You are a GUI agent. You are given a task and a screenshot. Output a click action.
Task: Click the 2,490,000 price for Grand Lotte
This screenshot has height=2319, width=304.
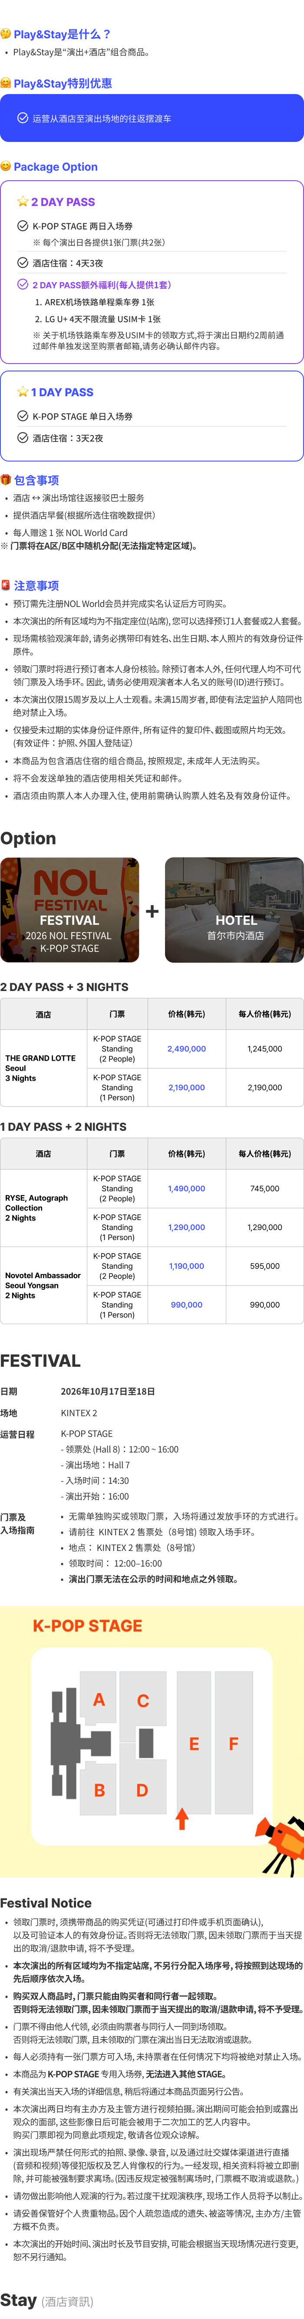coord(186,1049)
